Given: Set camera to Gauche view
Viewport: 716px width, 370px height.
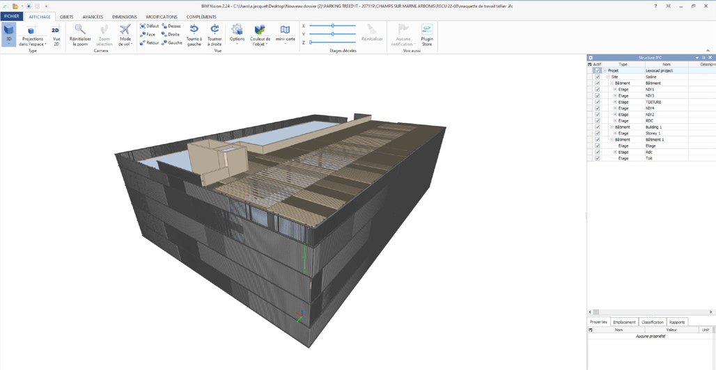Looking at the screenshot, I should (172, 42).
